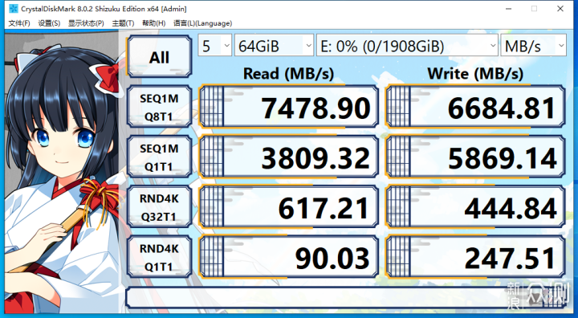This screenshot has width=578, height=318.
Task: Open the 主题(T) menu
Action: (x=123, y=23)
